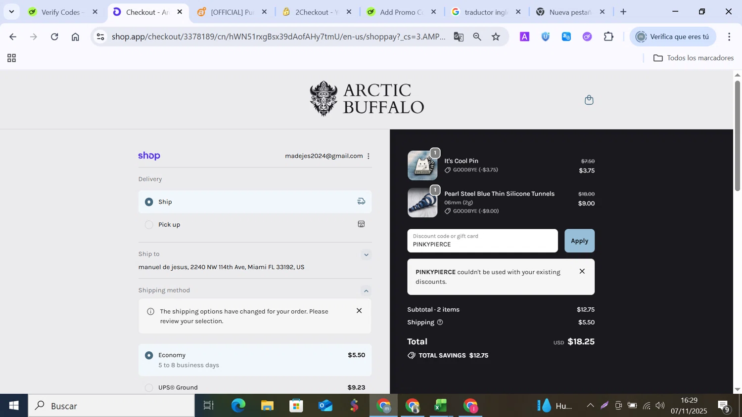Translate this page icon
This screenshot has width=742, height=417.
coord(459,37)
